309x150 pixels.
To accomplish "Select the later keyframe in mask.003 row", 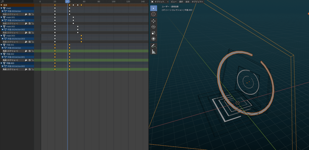I will coord(81,36).
